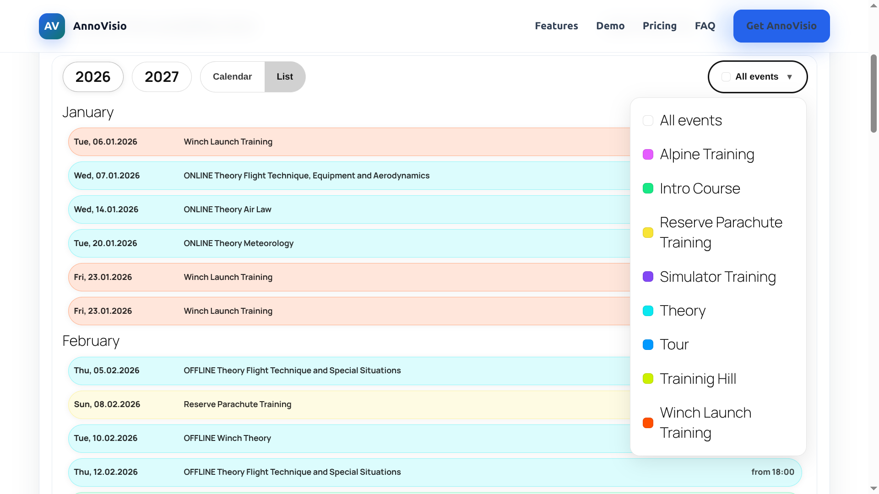Filter by Intro Course
The image size is (879, 494).
(x=718, y=188)
